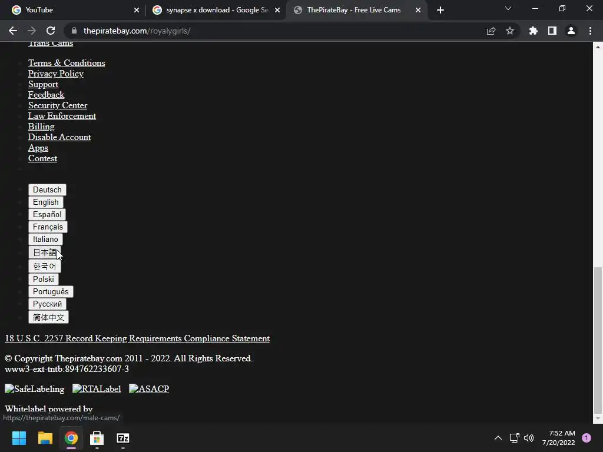Choose the Русский language button
The image size is (603, 452).
click(47, 304)
